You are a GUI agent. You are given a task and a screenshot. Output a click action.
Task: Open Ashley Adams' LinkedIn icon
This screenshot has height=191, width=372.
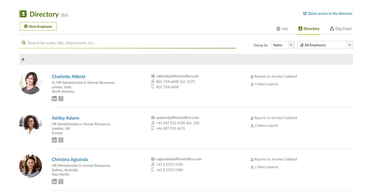click(54, 140)
